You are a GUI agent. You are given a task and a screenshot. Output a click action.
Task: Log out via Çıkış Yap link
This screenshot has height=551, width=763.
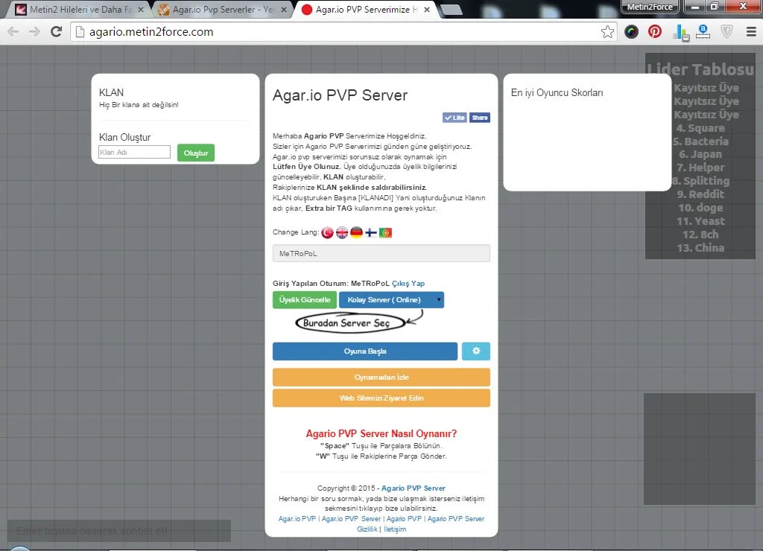point(408,284)
